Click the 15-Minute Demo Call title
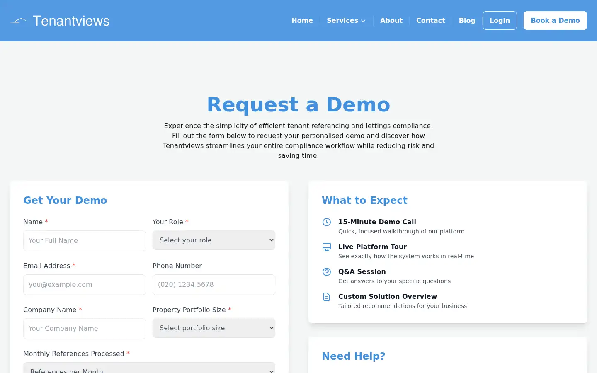This screenshot has width=597, height=373. pyautogui.click(x=377, y=222)
